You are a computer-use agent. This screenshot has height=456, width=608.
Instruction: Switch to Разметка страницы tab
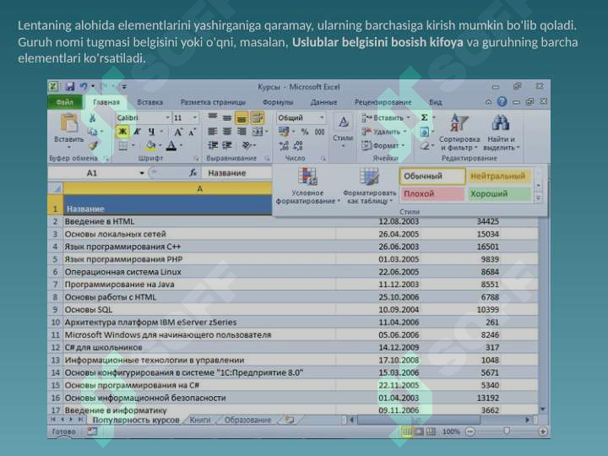click(214, 102)
